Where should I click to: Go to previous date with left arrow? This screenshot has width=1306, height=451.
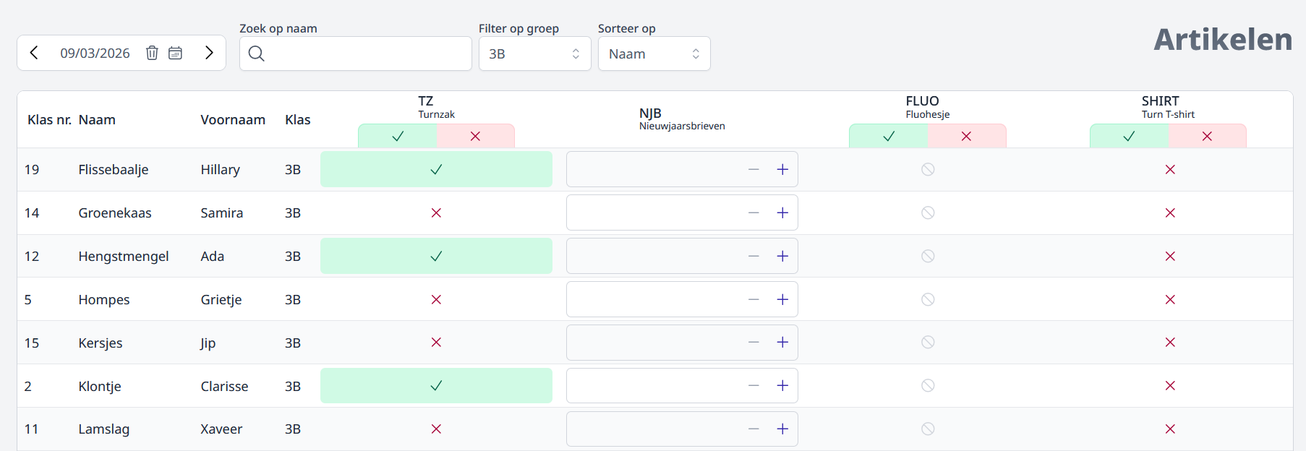click(x=34, y=53)
